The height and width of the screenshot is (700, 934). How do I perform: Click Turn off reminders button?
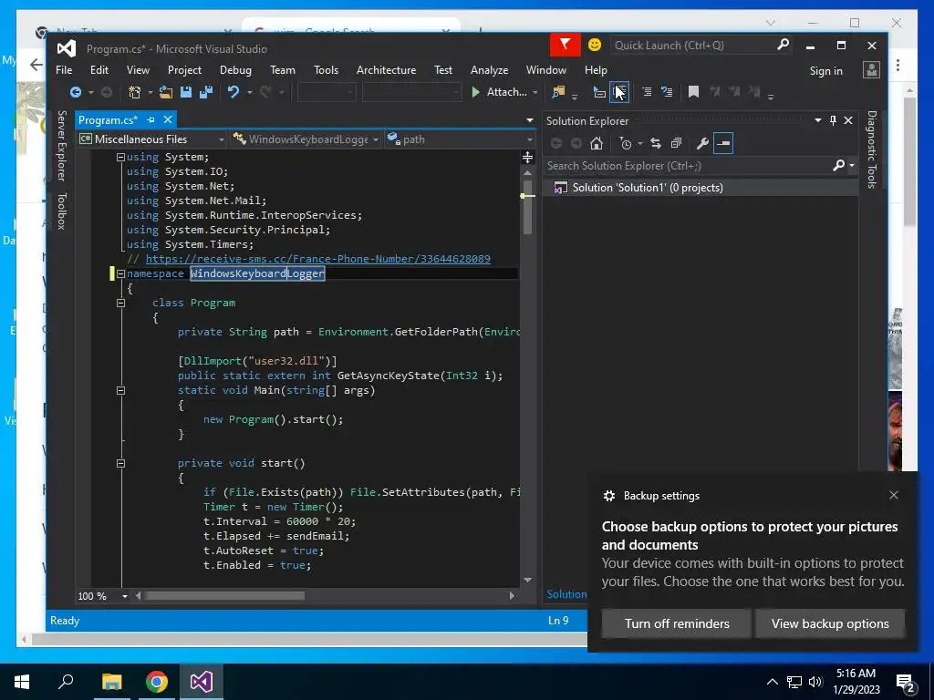pyautogui.click(x=677, y=623)
